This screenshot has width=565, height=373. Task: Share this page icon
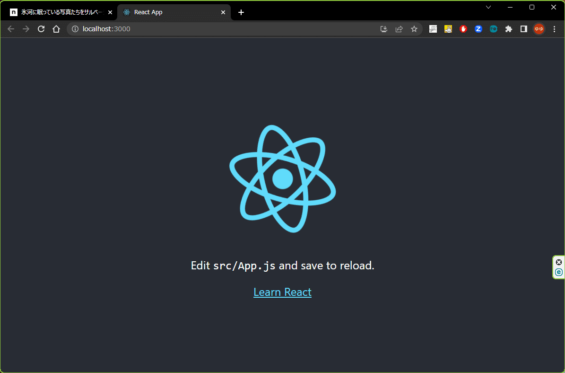tap(399, 29)
